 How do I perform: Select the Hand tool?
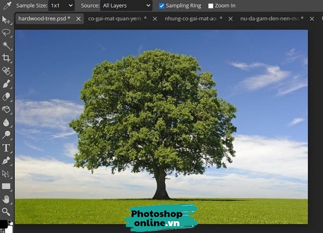pyautogui.click(x=6, y=199)
